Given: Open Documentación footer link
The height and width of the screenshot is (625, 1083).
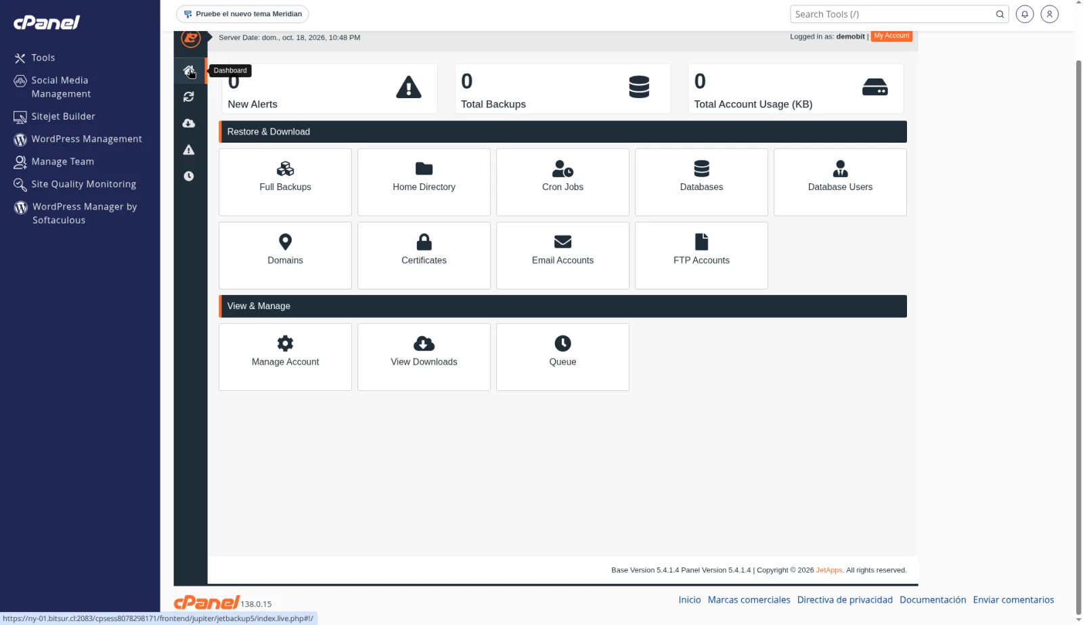Looking at the screenshot, I should [933, 600].
